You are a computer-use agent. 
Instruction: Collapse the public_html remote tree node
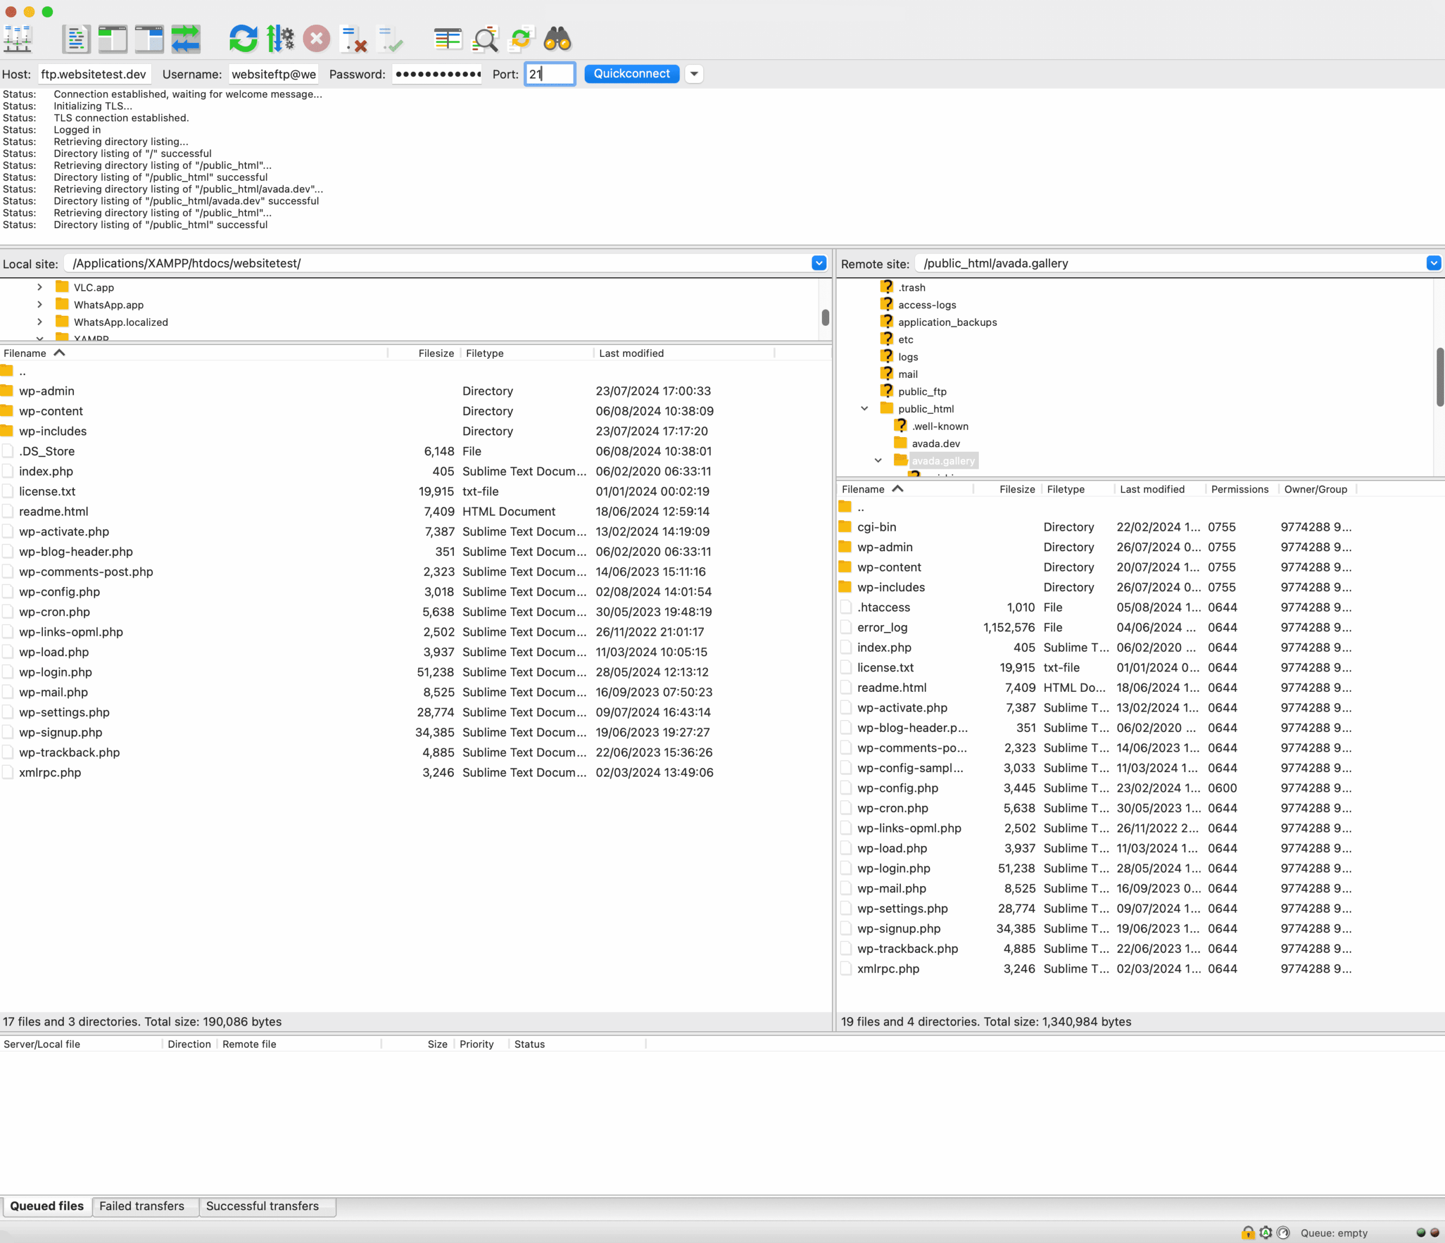865,408
